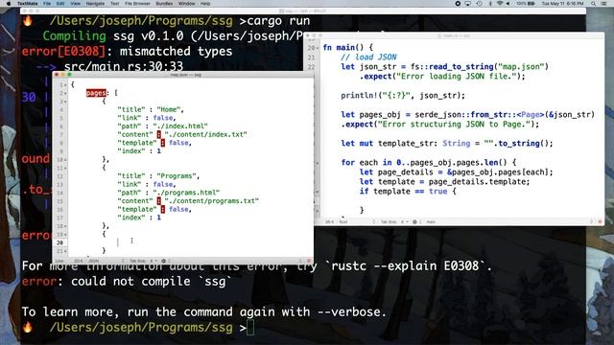
Task: Click the battery status indicator
Action: [526, 4]
